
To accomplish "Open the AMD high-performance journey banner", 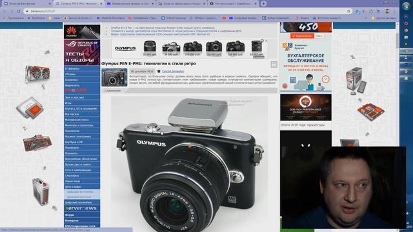I will tap(306, 108).
